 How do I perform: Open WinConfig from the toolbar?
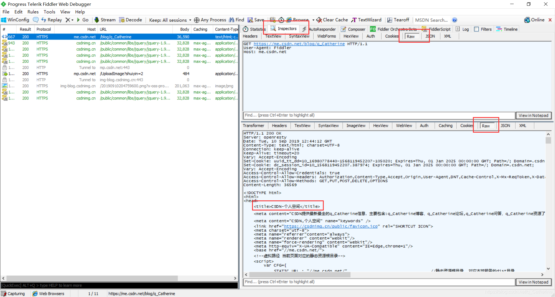15,20
